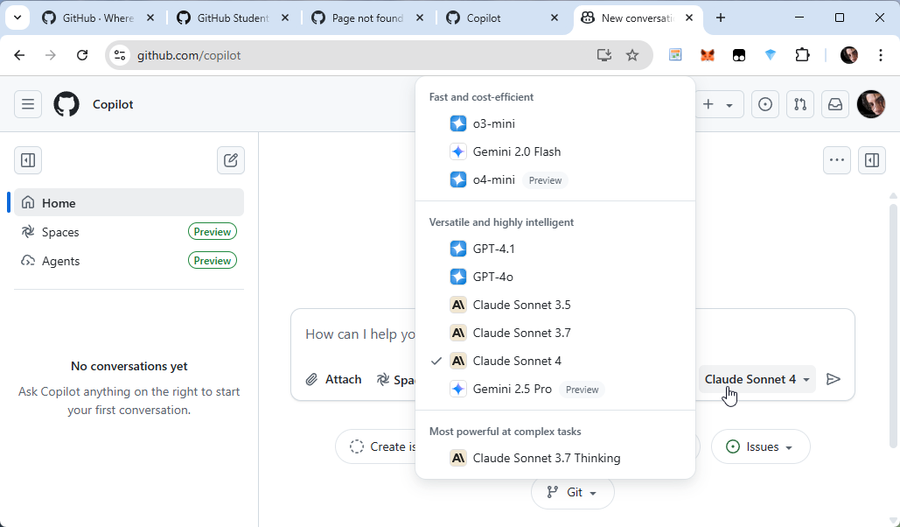Open the GitHub hamburger navigation menu

click(28, 104)
